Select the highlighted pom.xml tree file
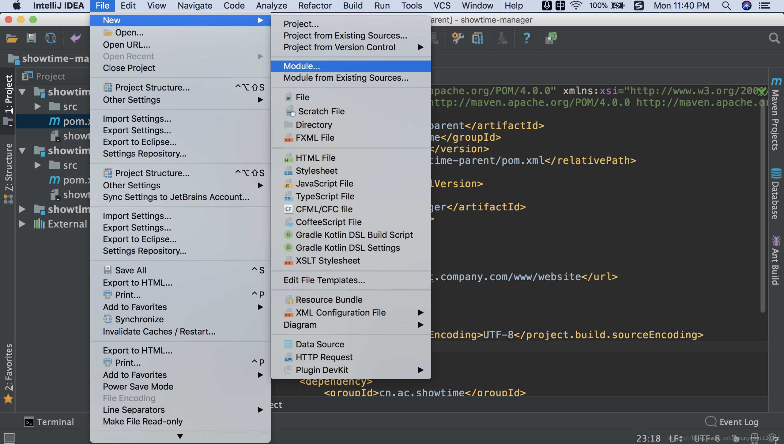784x444 pixels. point(53,121)
